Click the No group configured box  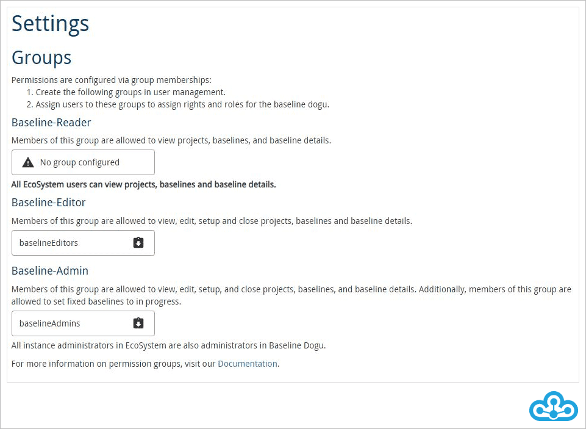tap(83, 162)
